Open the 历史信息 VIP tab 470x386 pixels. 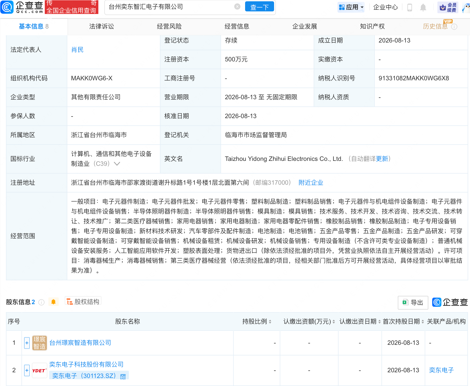[435, 26]
